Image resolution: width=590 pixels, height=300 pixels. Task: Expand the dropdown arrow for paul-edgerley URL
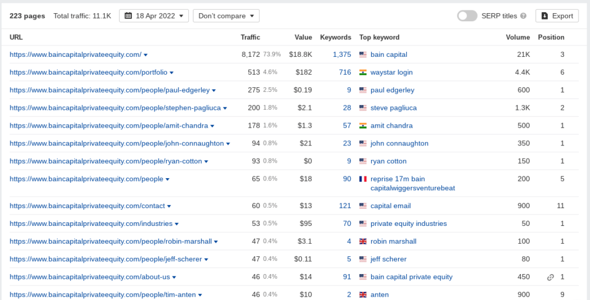coord(214,90)
